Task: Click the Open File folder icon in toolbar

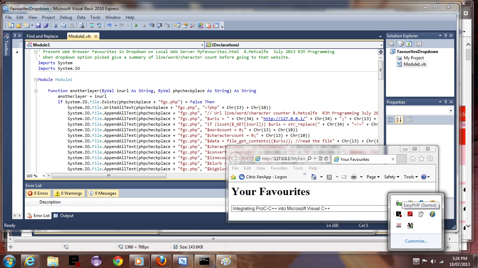Action: 19,25
